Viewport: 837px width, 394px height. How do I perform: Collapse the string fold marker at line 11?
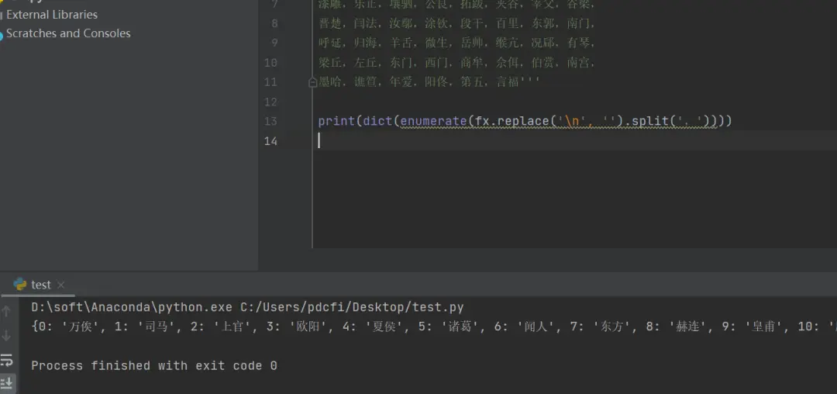[313, 82]
